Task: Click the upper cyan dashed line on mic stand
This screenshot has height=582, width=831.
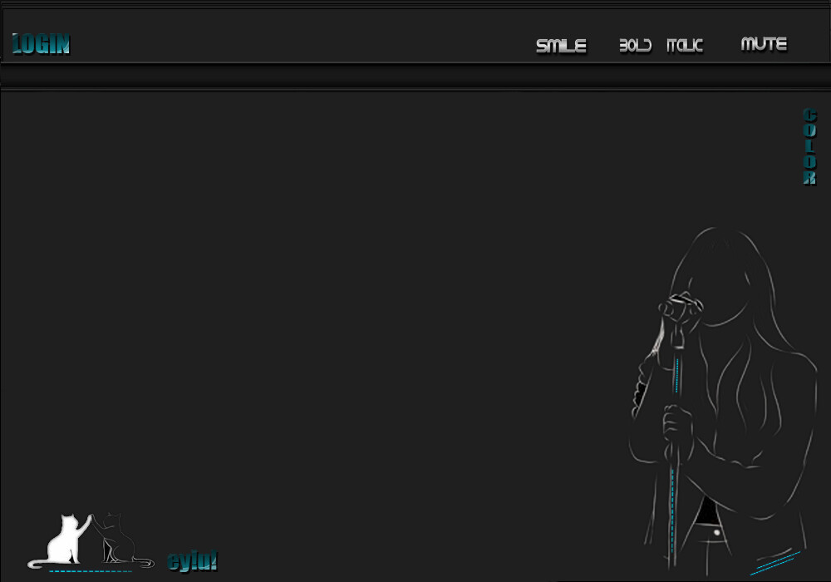Action: pyautogui.click(x=676, y=374)
